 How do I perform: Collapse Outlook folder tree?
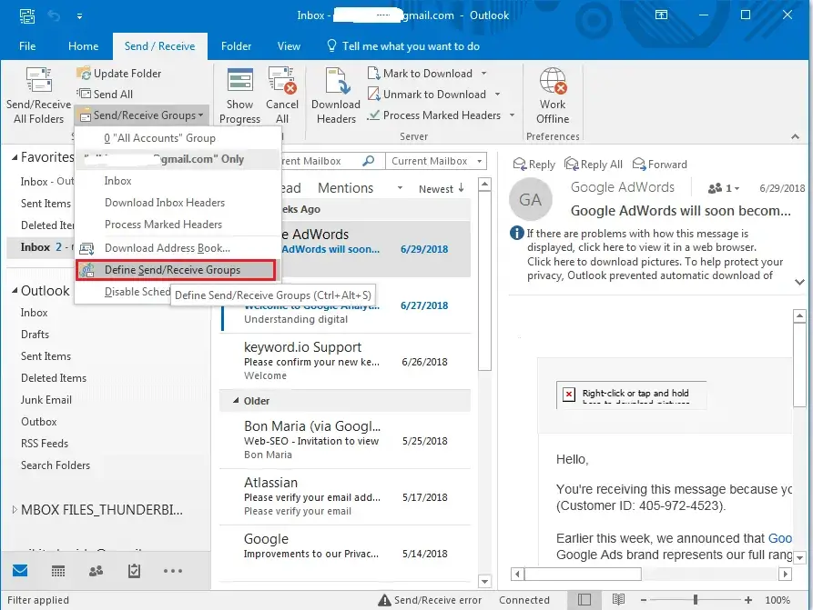tap(15, 291)
